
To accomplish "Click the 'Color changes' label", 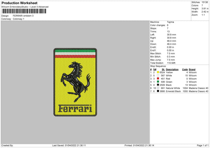I will click(x=158, y=25).
